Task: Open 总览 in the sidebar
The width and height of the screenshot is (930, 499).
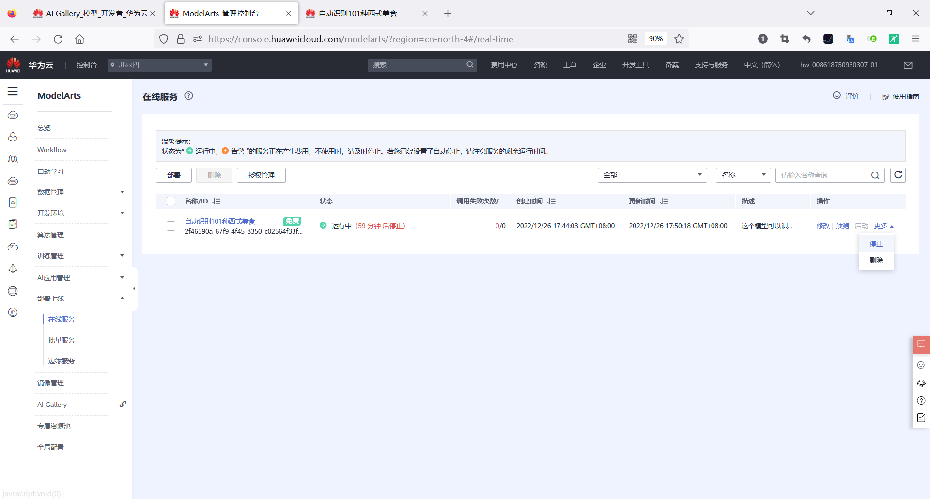Action: coord(44,128)
